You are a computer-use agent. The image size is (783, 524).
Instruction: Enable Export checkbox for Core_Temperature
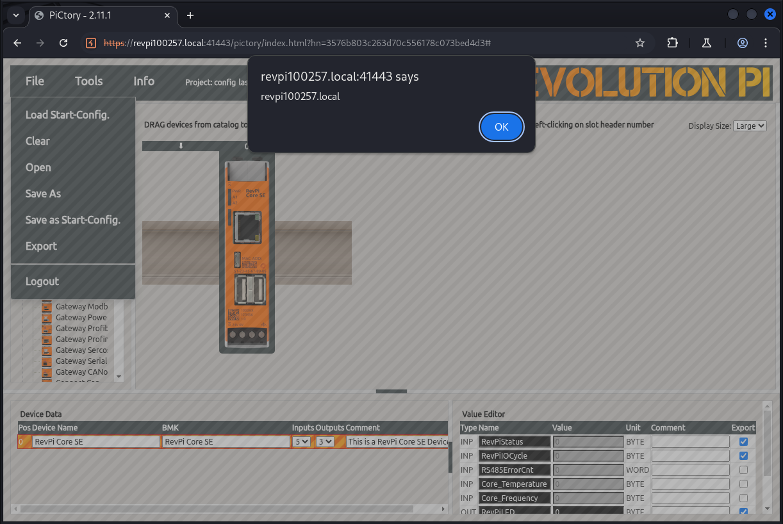[x=743, y=484]
